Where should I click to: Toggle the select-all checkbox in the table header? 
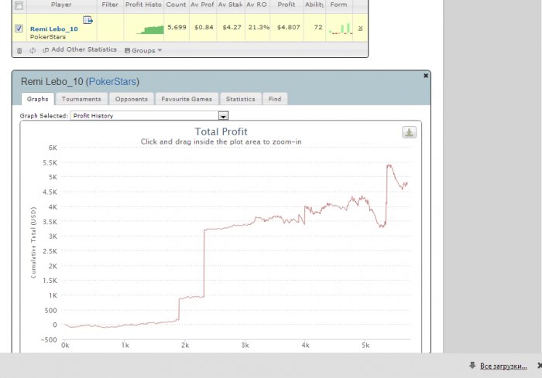[19, 5]
